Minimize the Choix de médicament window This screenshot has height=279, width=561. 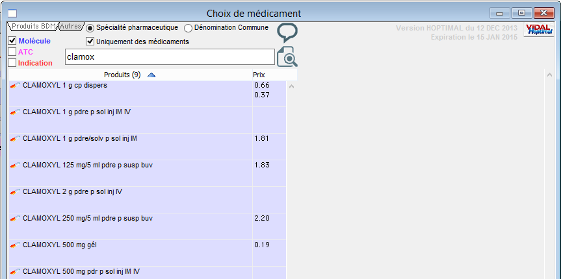coord(499,13)
